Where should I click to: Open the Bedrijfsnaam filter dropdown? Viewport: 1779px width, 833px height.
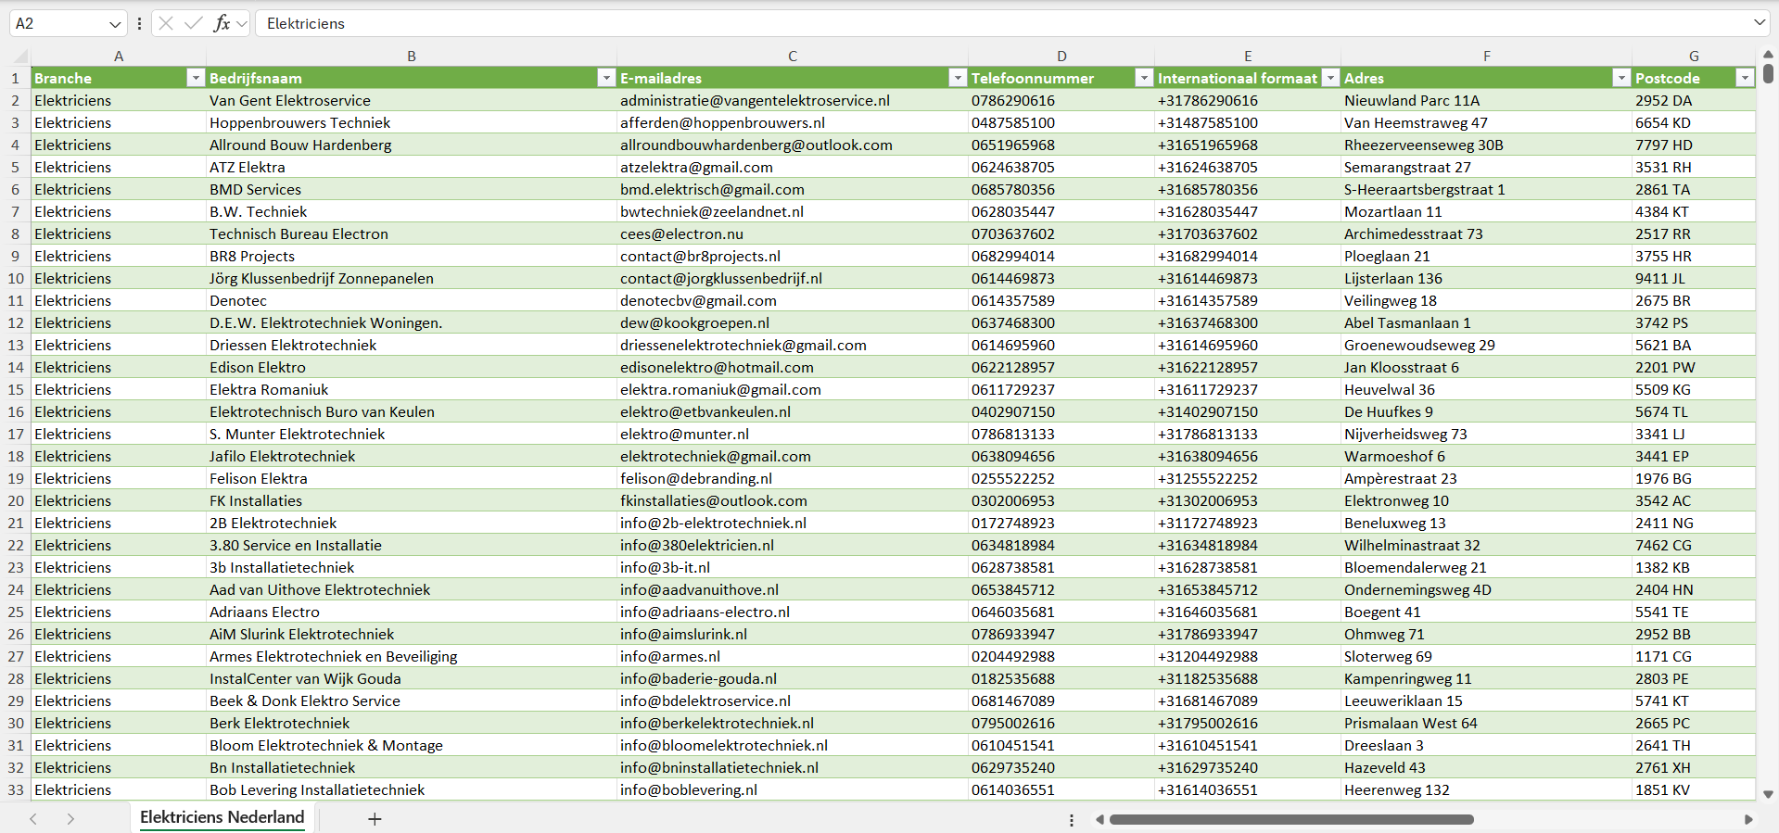click(605, 79)
